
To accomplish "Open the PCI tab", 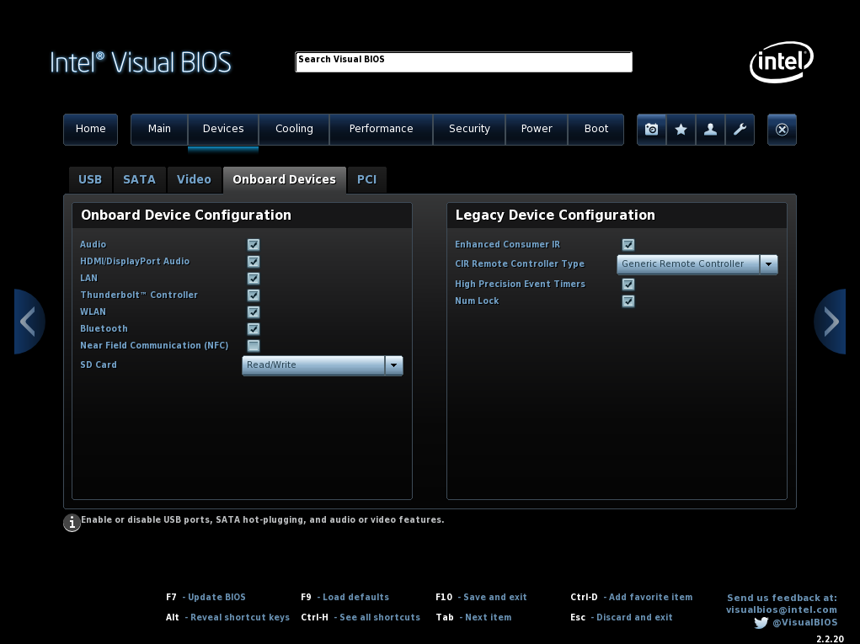I will click(x=367, y=180).
